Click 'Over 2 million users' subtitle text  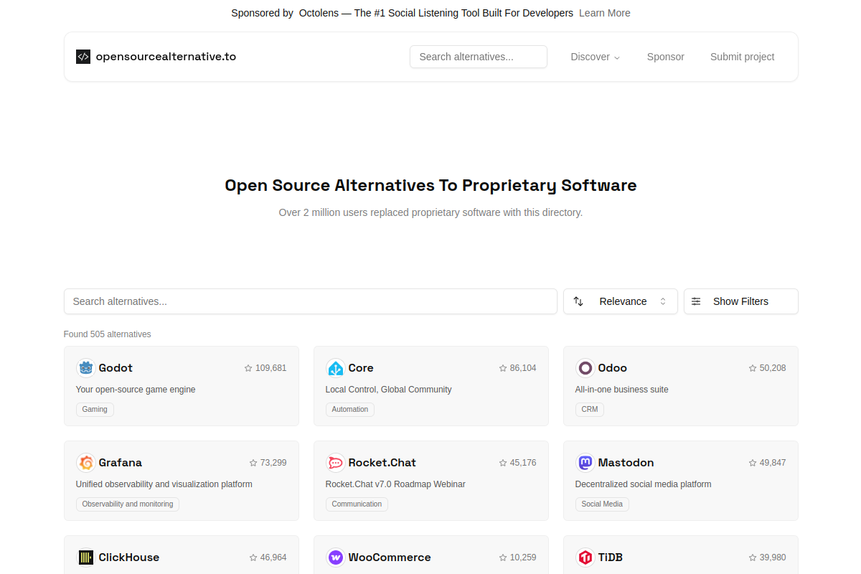click(430, 212)
